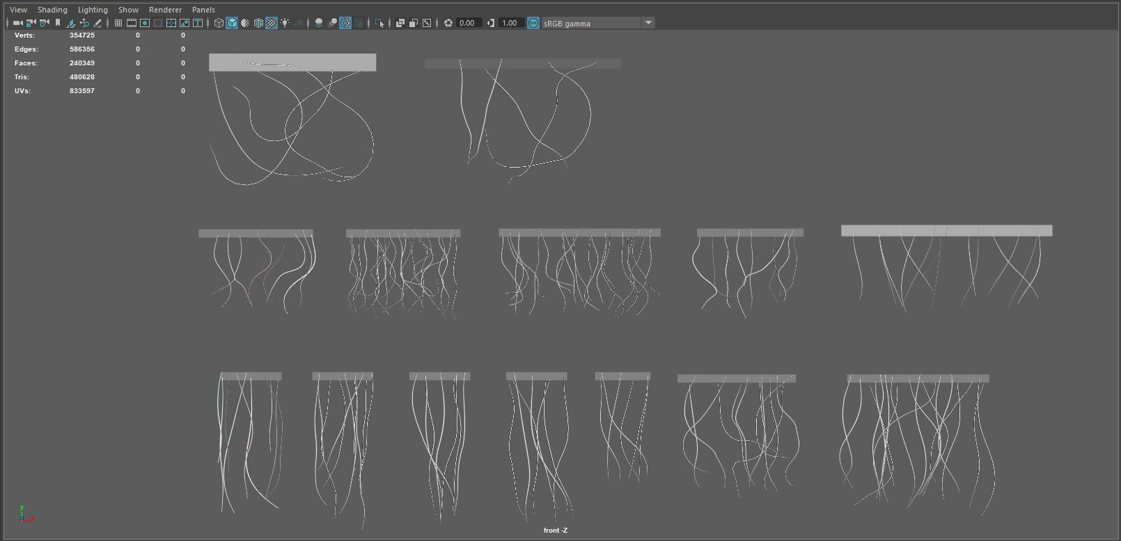The width and height of the screenshot is (1121, 541).
Task: Toggle the Lock Camera icon
Action: coord(31,23)
